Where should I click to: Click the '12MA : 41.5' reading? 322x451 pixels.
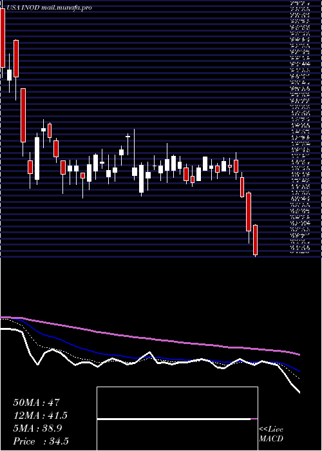click(x=41, y=416)
